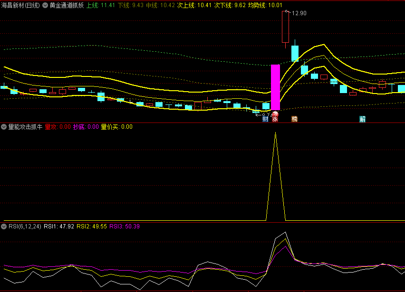Click the red 涨 event marker
The height and width of the screenshot is (292, 405).
click(275, 119)
